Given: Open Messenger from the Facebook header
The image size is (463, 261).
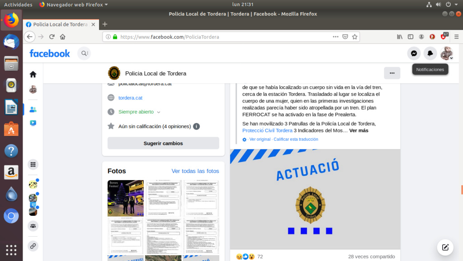Looking at the screenshot, I should click(414, 53).
